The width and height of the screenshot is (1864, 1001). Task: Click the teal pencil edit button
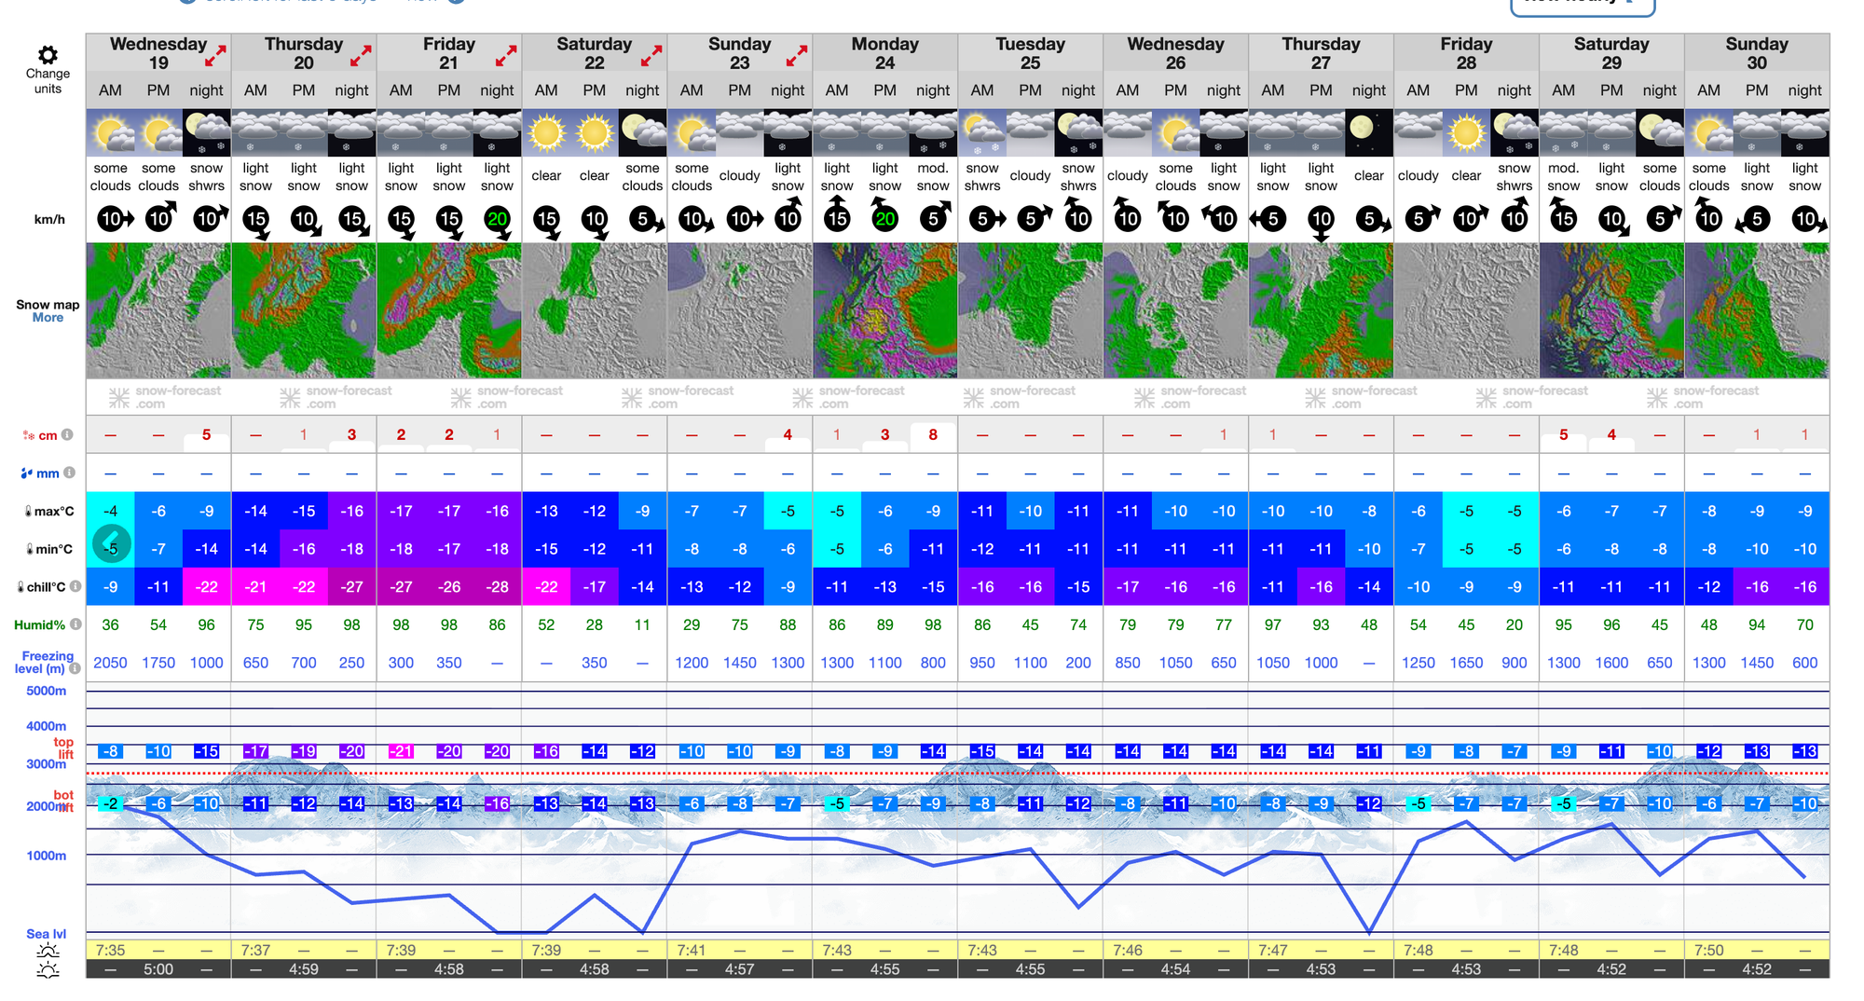pyautogui.click(x=111, y=543)
